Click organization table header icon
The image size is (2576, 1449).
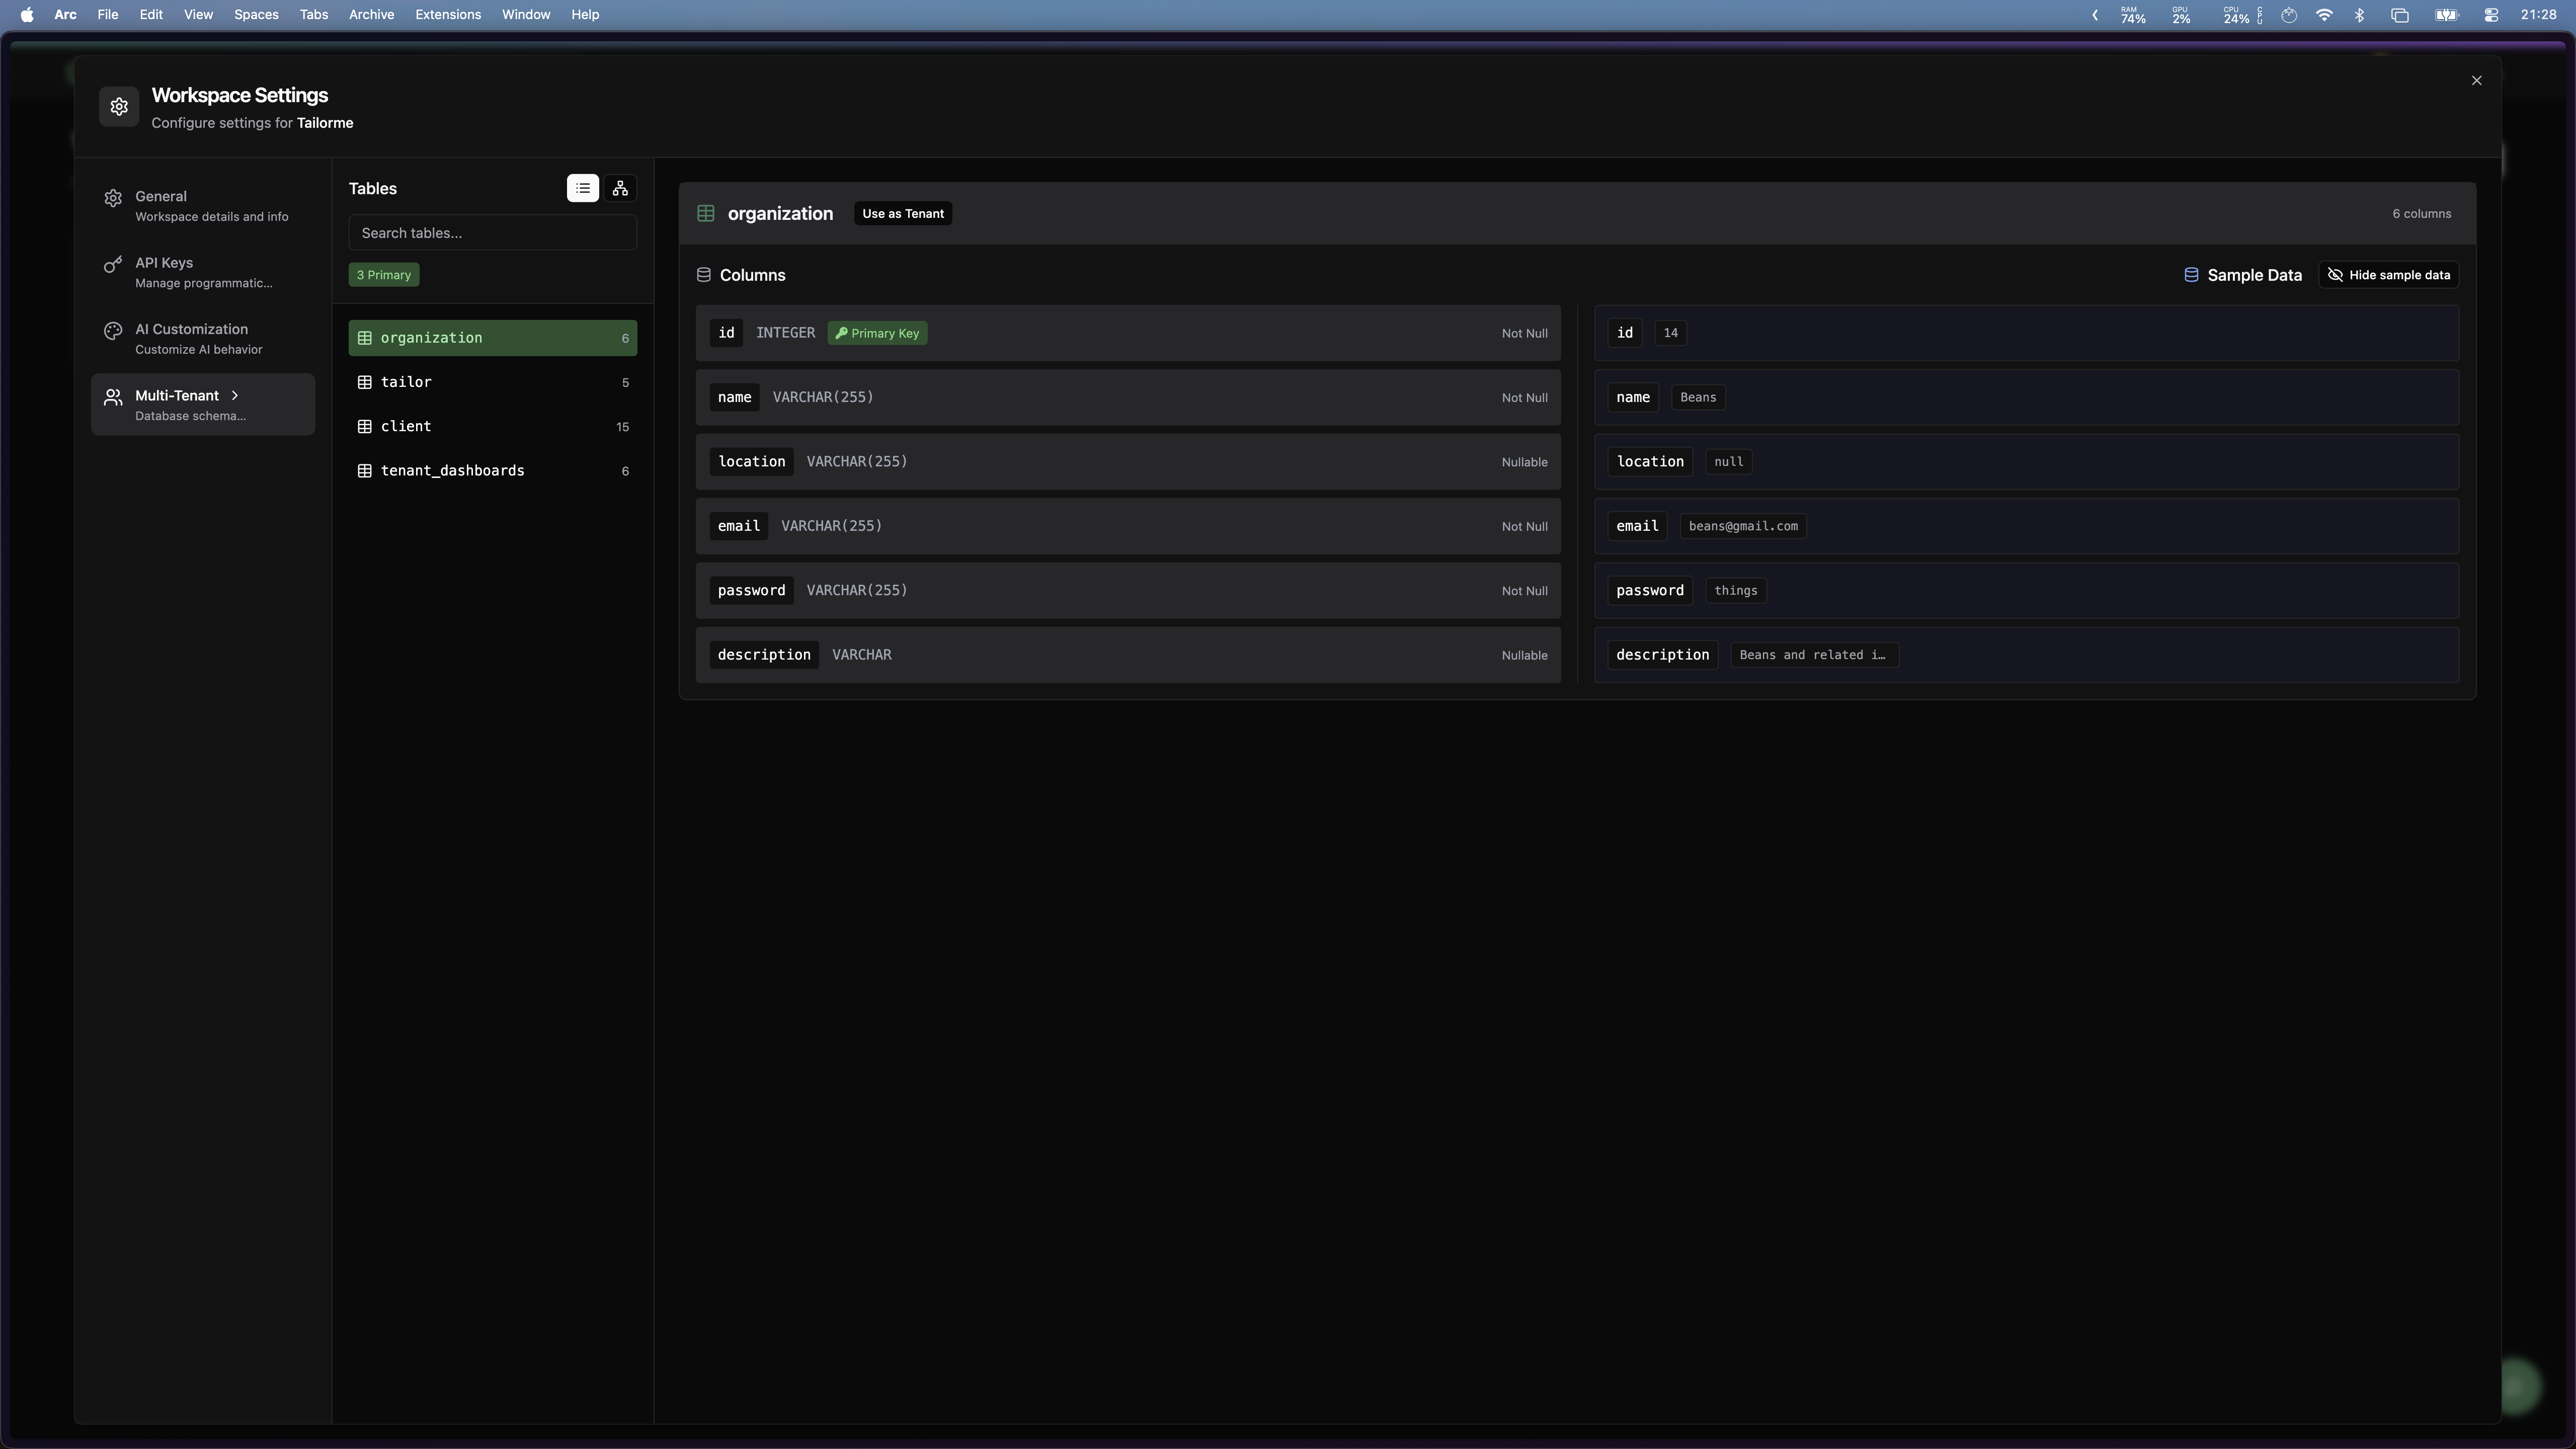(x=706, y=213)
